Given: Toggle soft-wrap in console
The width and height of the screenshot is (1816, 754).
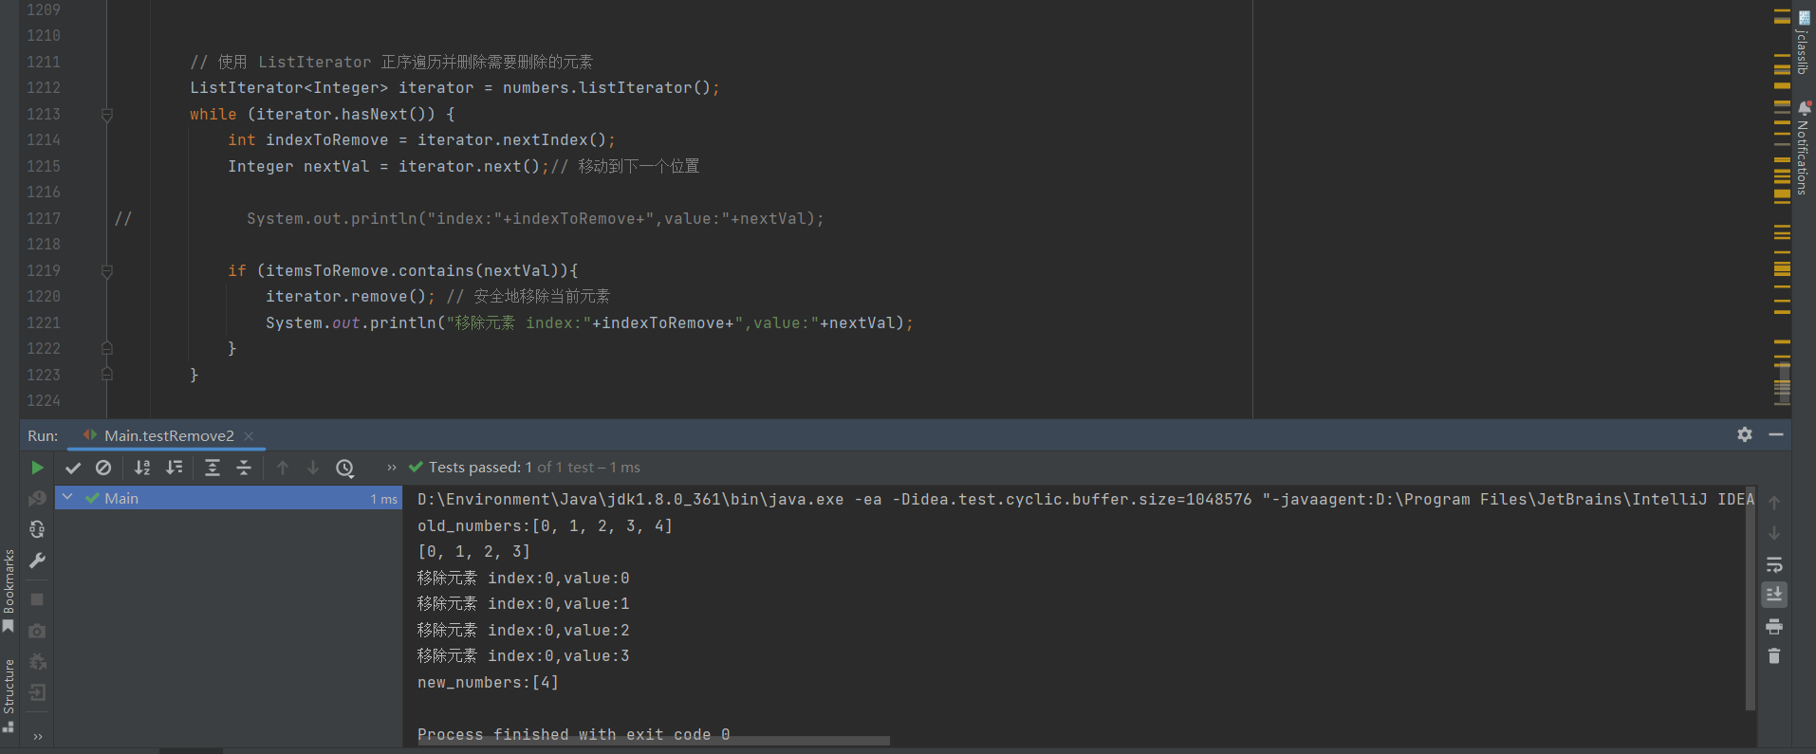Looking at the screenshot, I should tap(1774, 564).
